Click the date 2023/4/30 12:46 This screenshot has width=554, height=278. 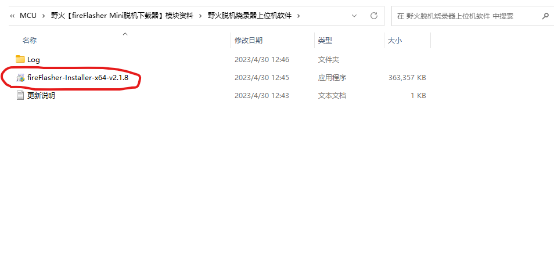pyautogui.click(x=262, y=60)
